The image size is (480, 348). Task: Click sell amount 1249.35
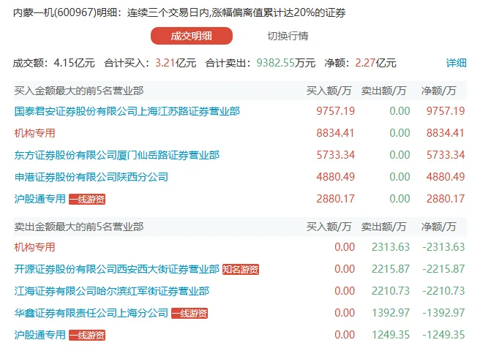391,335
